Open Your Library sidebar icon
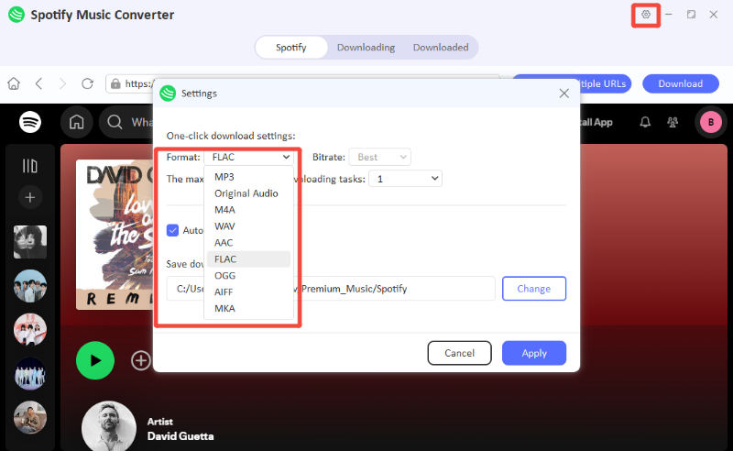 pyautogui.click(x=30, y=166)
